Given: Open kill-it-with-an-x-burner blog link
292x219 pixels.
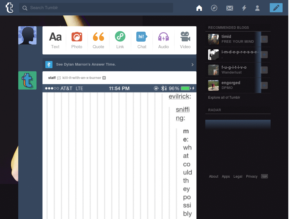Looking at the screenshot, I should point(82,78).
